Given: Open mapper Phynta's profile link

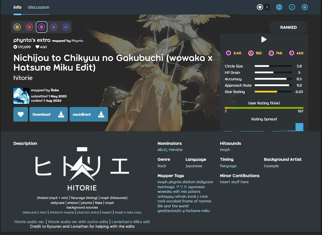Looking at the screenshot, I should (x=77, y=41).
